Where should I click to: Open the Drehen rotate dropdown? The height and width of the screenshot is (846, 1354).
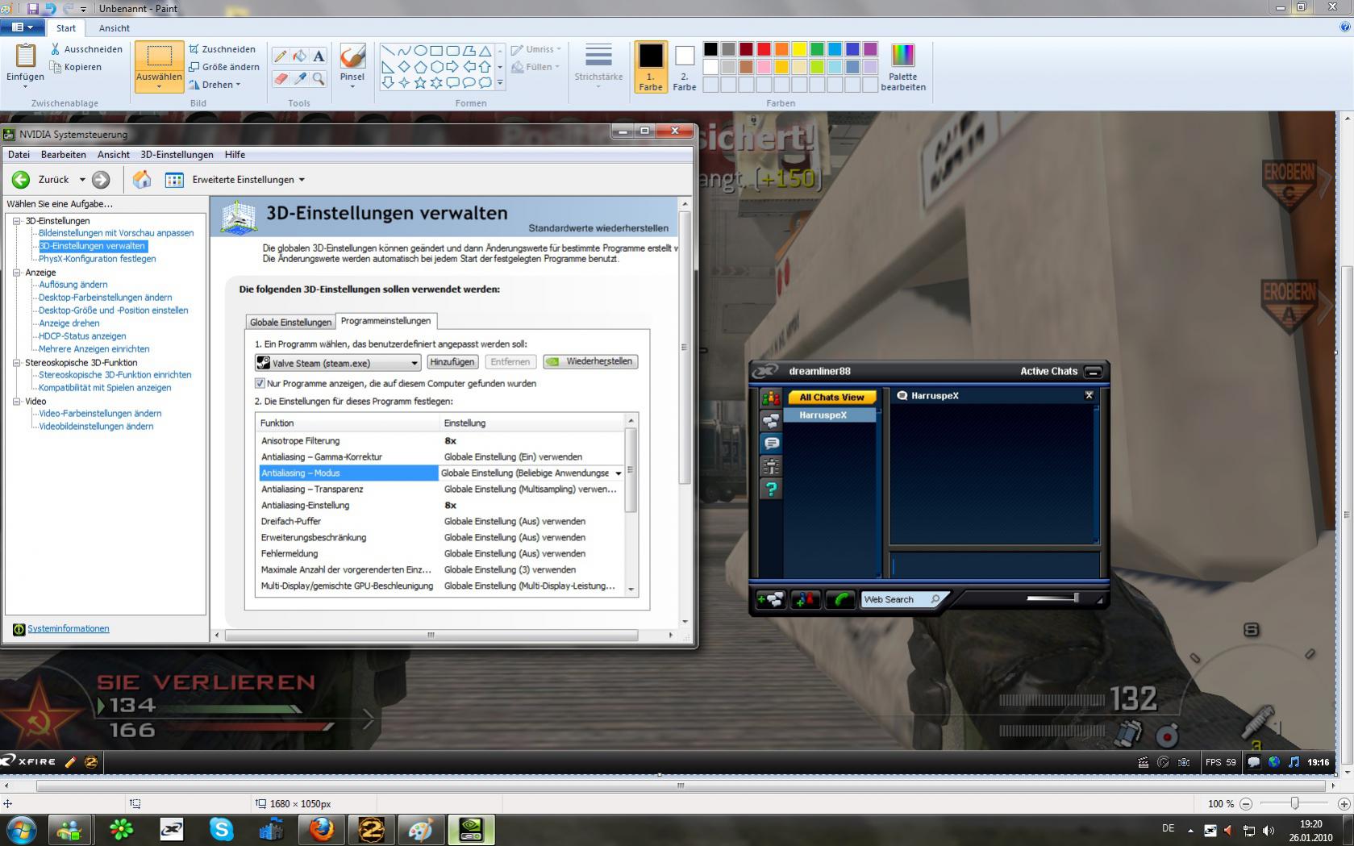(215, 85)
